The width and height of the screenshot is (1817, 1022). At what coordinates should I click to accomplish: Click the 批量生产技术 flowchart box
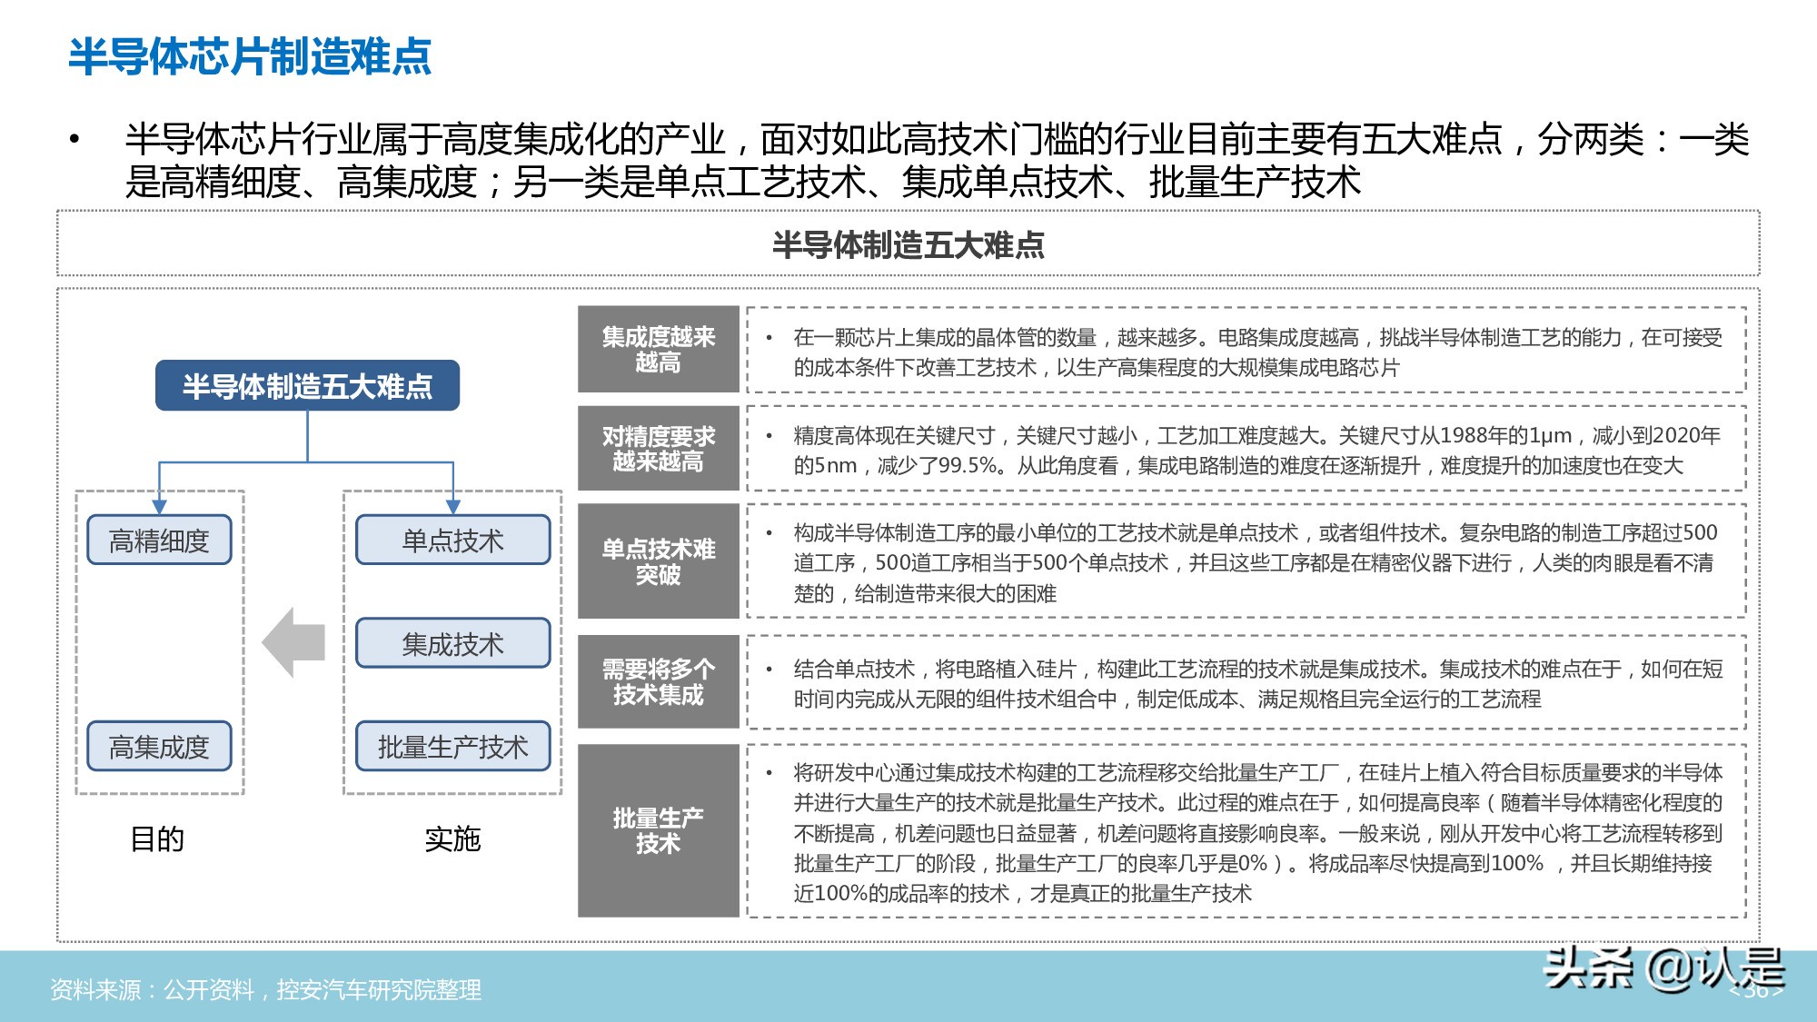pyautogui.click(x=452, y=748)
